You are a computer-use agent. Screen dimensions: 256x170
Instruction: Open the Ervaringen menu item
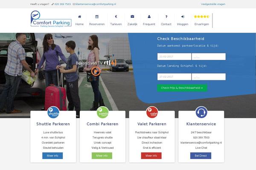[202, 24]
